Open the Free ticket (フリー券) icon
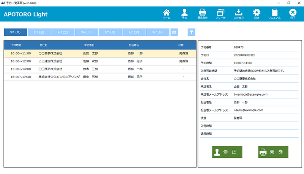 (x=221, y=14)
